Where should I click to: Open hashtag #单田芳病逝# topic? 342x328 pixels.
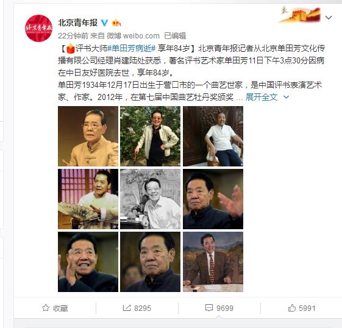click(x=131, y=48)
